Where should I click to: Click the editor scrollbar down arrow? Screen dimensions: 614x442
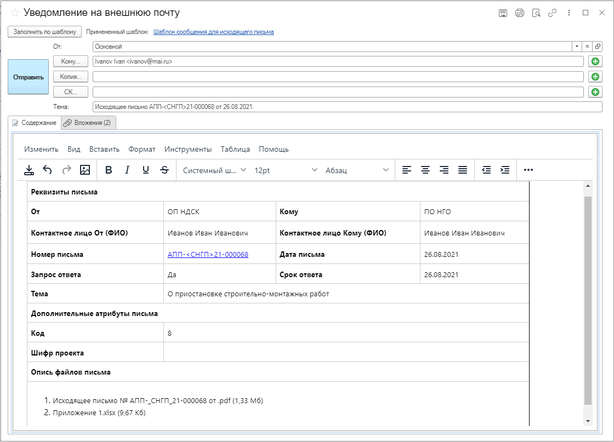tap(588, 421)
